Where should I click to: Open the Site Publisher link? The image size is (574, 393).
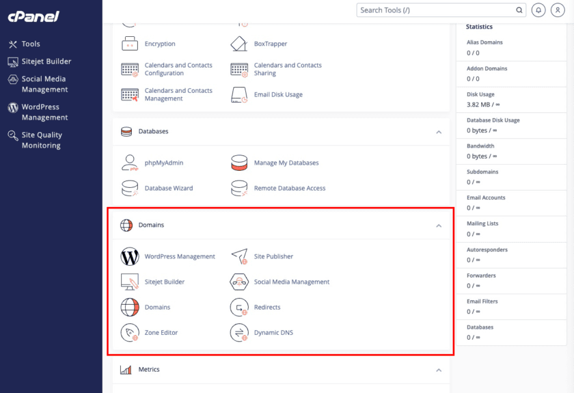tap(273, 256)
